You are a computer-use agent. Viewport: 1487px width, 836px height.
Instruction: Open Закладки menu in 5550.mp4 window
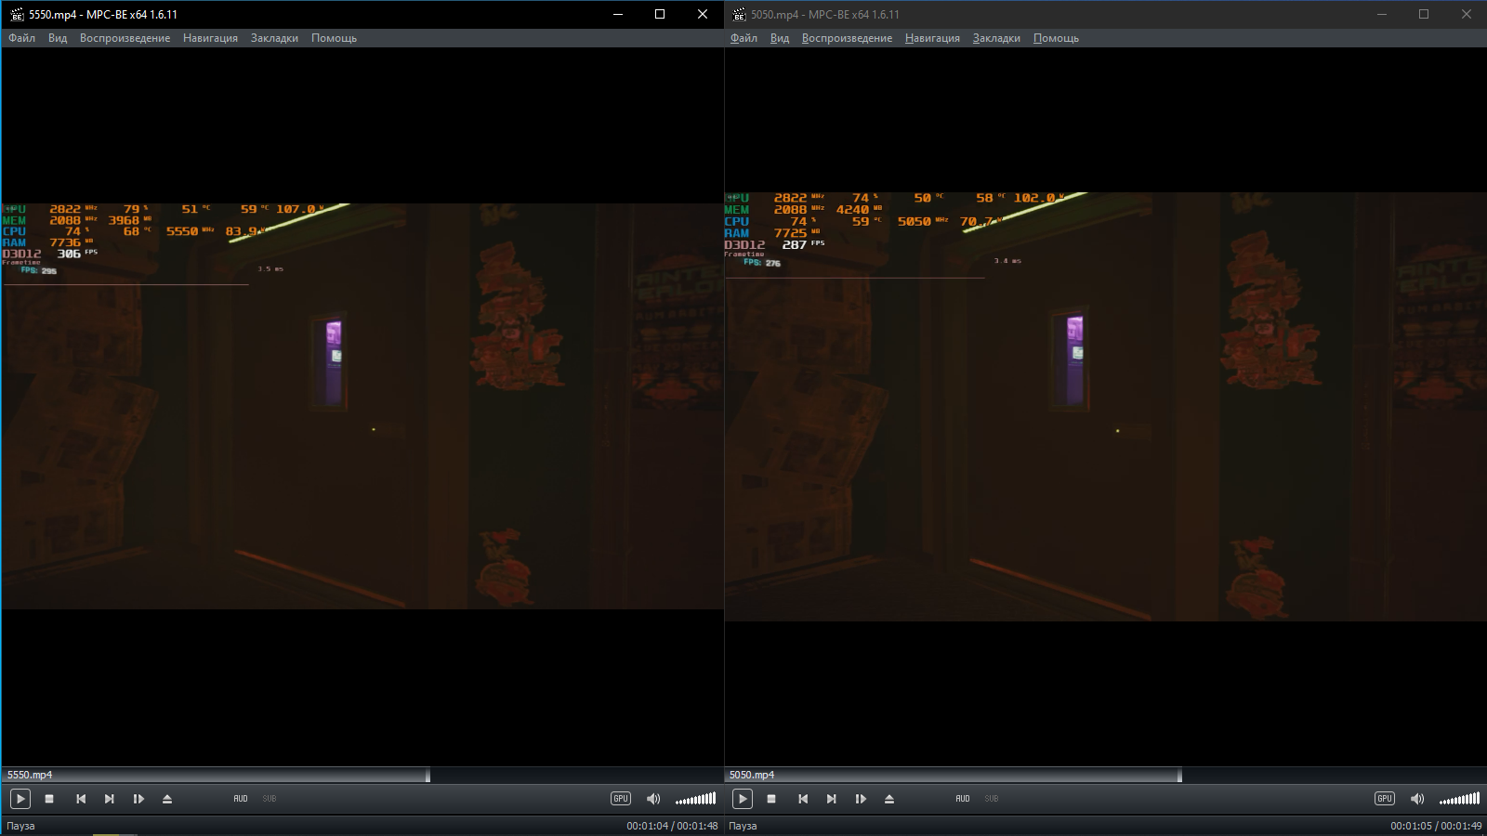click(x=274, y=38)
